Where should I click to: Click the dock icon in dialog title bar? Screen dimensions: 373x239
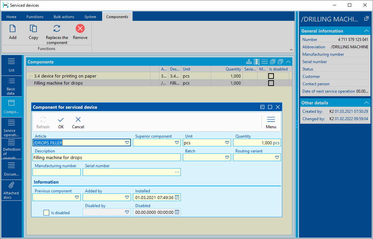pyautogui.click(x=262, y=107)
